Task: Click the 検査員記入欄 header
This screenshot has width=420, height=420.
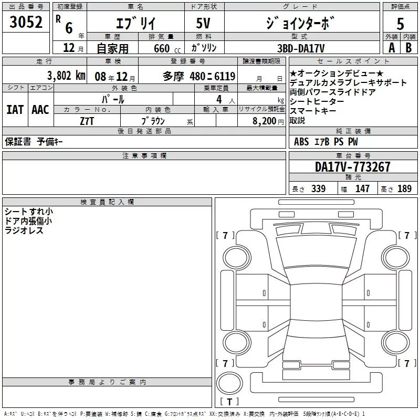Action: click(107, 202)
